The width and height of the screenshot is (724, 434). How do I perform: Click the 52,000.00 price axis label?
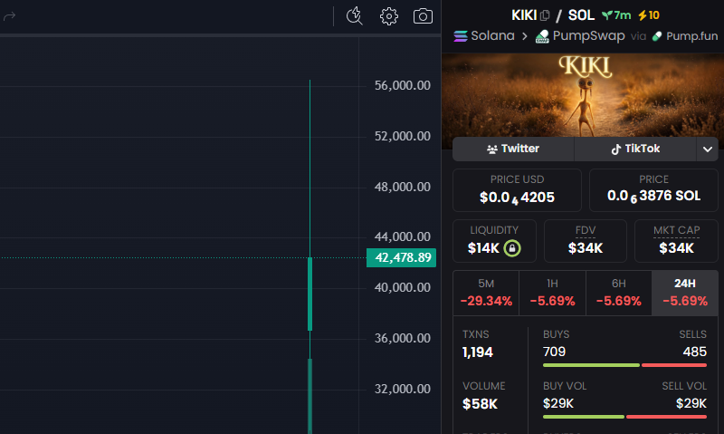(x=402, y=136)
